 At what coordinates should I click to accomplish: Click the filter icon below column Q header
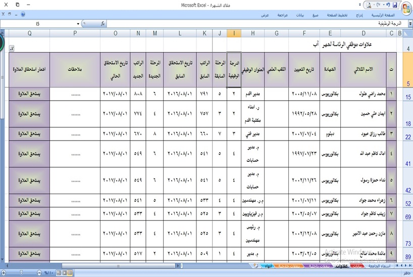12,49
